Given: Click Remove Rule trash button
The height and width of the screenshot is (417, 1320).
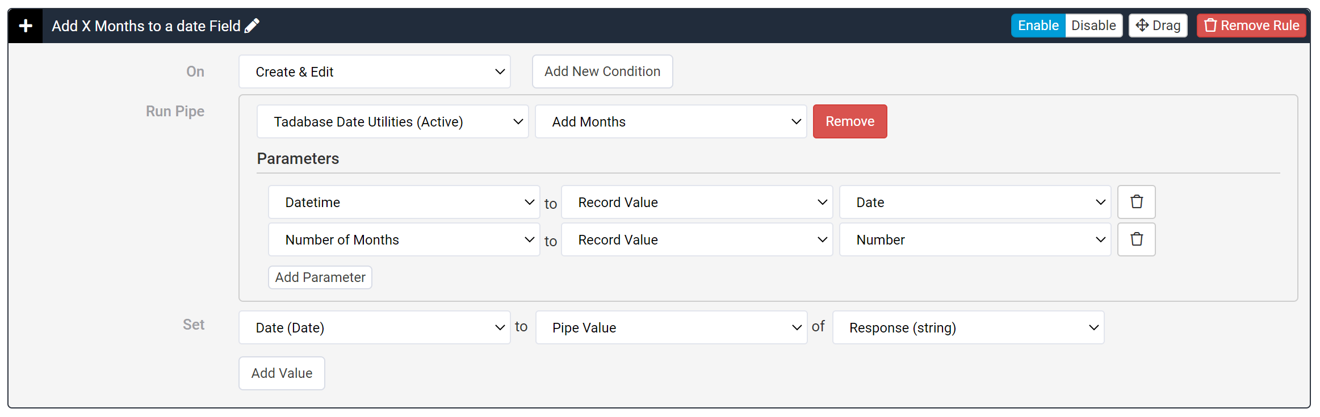Looking at the screenshot, I should click(x=1251, y=26).
